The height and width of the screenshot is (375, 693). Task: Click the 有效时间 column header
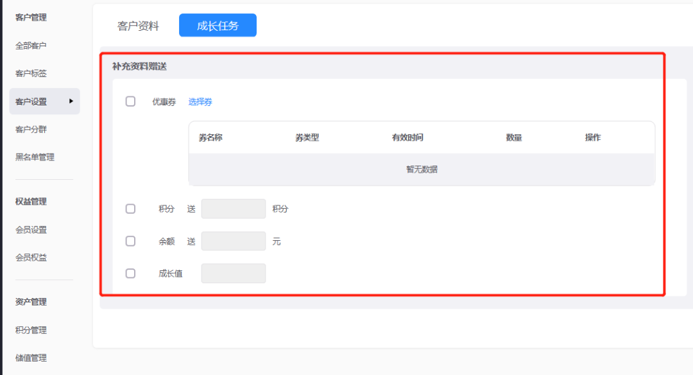click(x=407, y=137)
